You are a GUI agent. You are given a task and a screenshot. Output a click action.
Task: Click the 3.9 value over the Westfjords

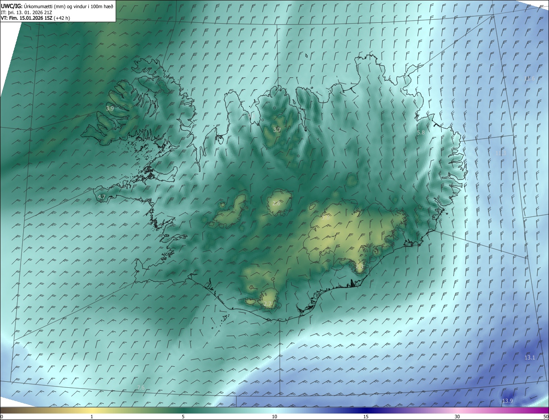click(110, 109)
